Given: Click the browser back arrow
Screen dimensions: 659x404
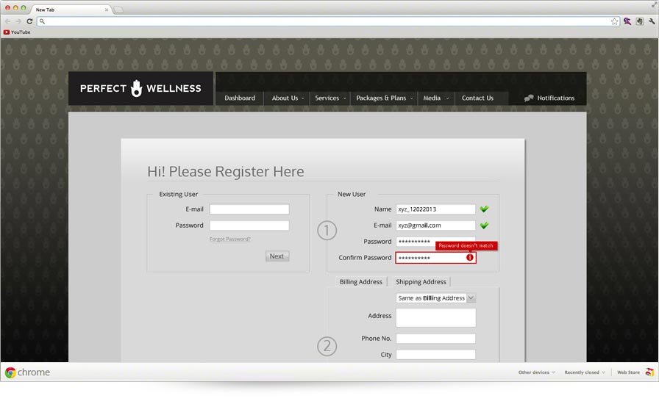Looking at the screenshot, I should click(8, 21).
